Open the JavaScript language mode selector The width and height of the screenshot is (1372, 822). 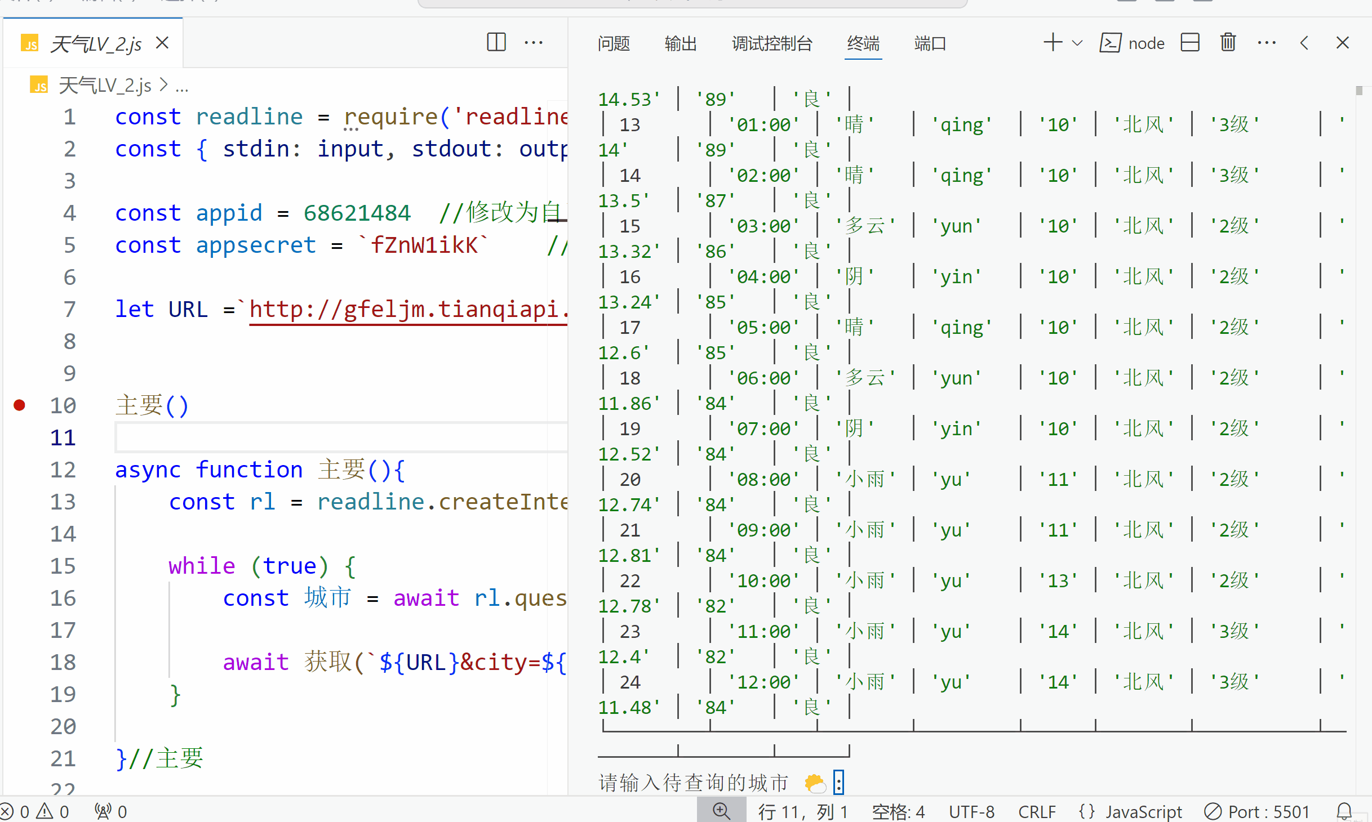[1130, 811]
